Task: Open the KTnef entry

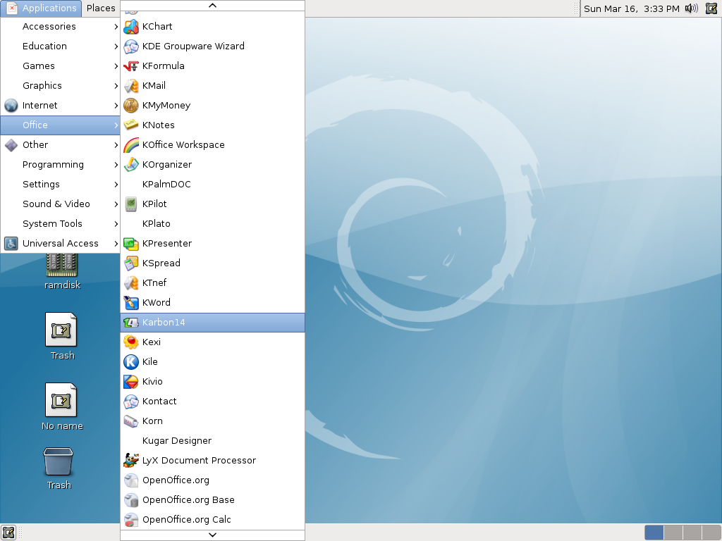Action: [212, 283]
